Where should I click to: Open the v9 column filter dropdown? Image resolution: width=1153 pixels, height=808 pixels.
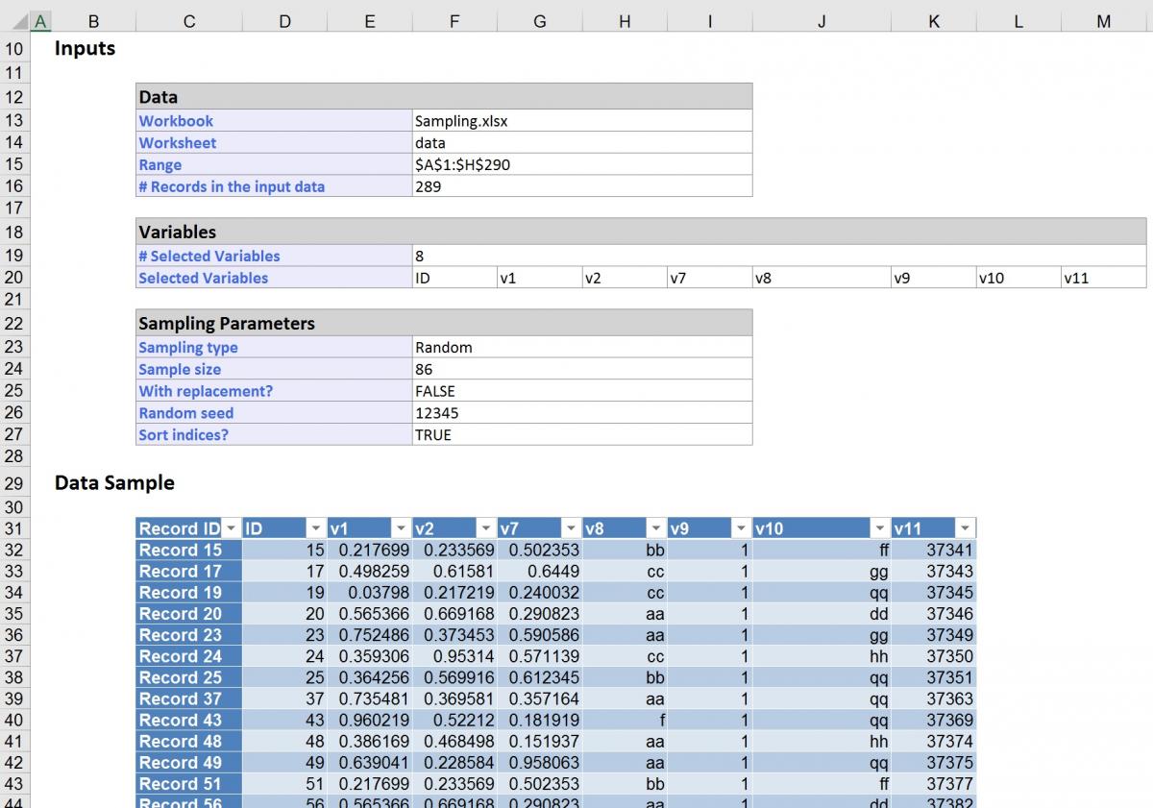pyautogui.click(x=740, y=527)
